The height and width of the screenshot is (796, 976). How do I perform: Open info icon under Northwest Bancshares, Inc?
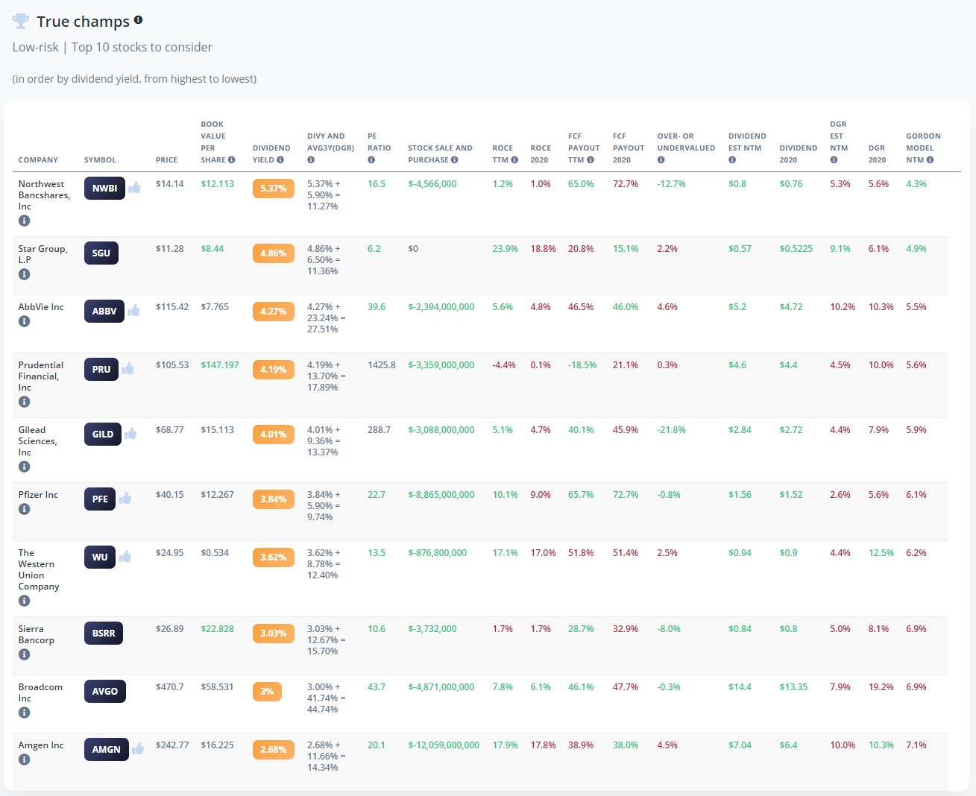25,221
